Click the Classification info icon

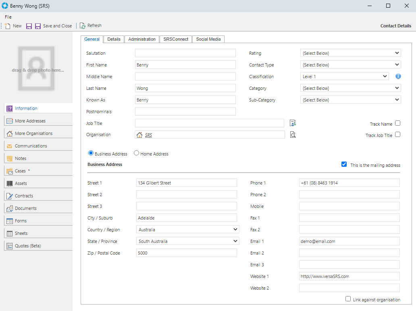coord(398,77)
